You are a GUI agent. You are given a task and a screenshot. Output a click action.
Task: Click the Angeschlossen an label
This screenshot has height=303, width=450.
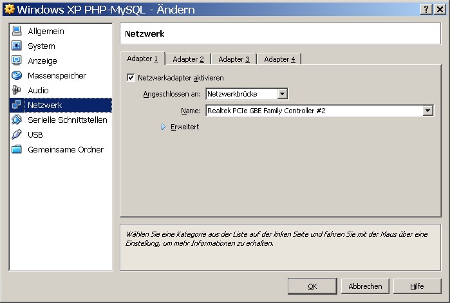[172, 94]
